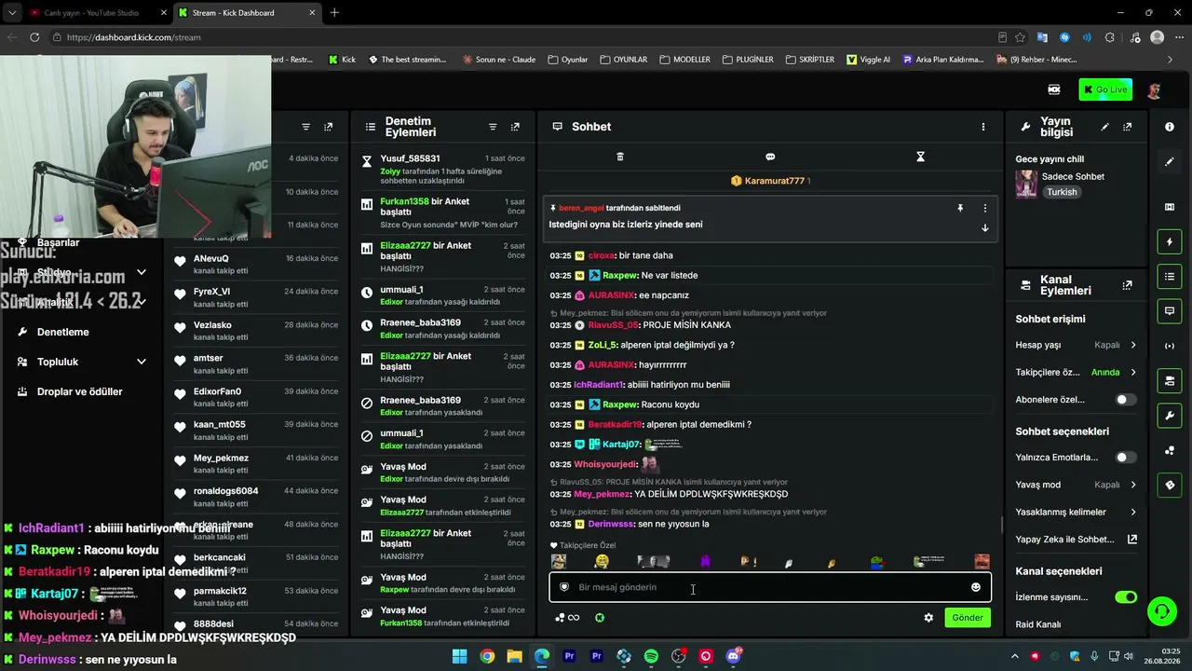Click the pencil icon in right sidebar
The width and height of the screenshot is (1192, 671).
click(1171, 161)
